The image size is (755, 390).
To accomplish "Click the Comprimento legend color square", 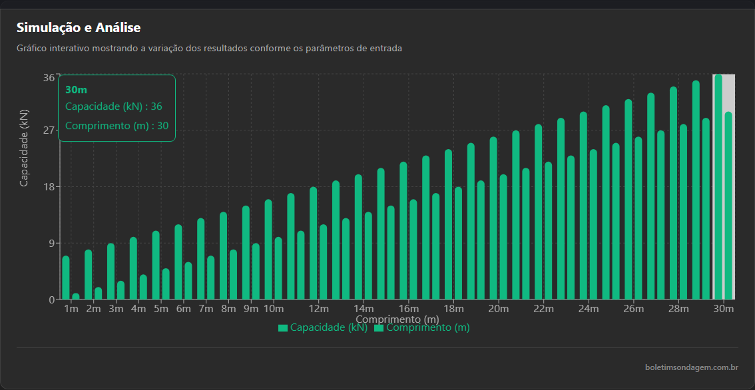I will point(379,328).
